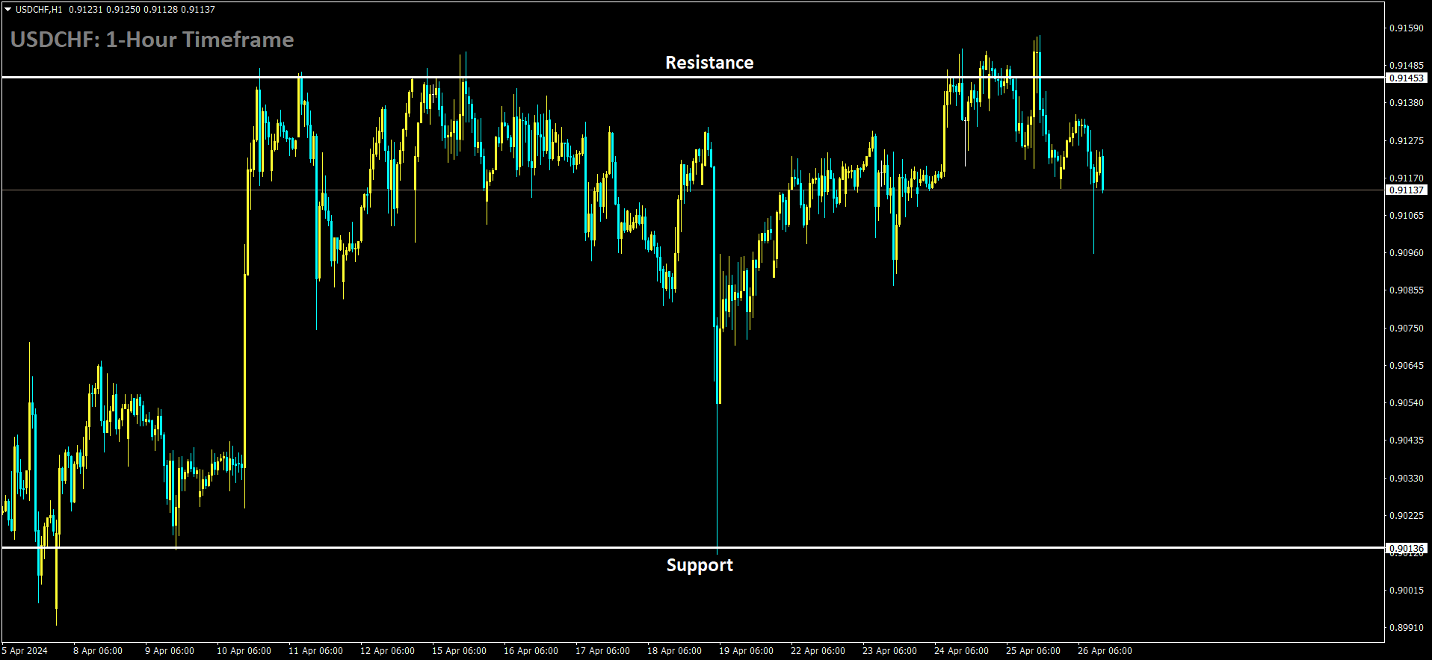The image size is (1432, 660).
Task: Click the OHLC values in the chart header
Action: click(142, 10)
